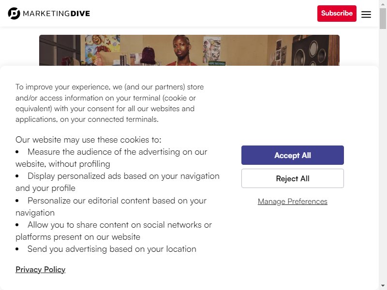Viewport: 387px width, 290px height.
Task: Click the "Our website may use these cookies" line
Action: click(x=89, y=140)
